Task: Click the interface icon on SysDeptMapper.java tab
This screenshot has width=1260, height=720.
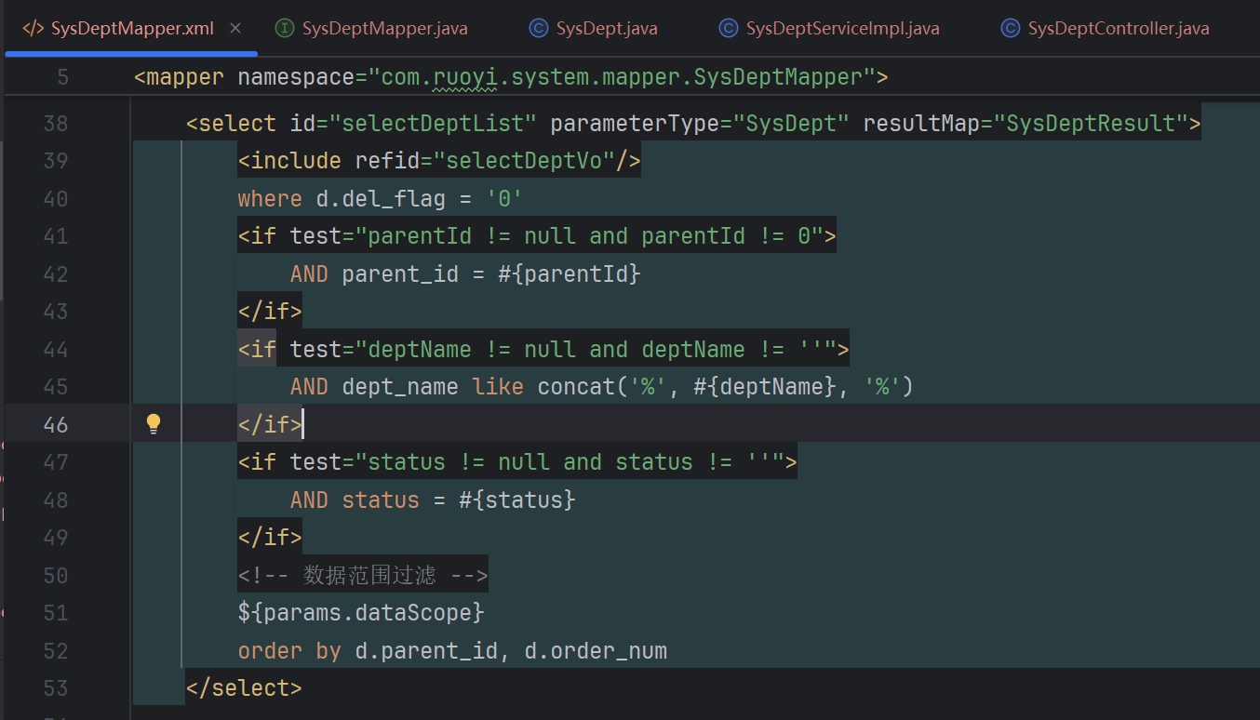Action: (x=286, y=29)
